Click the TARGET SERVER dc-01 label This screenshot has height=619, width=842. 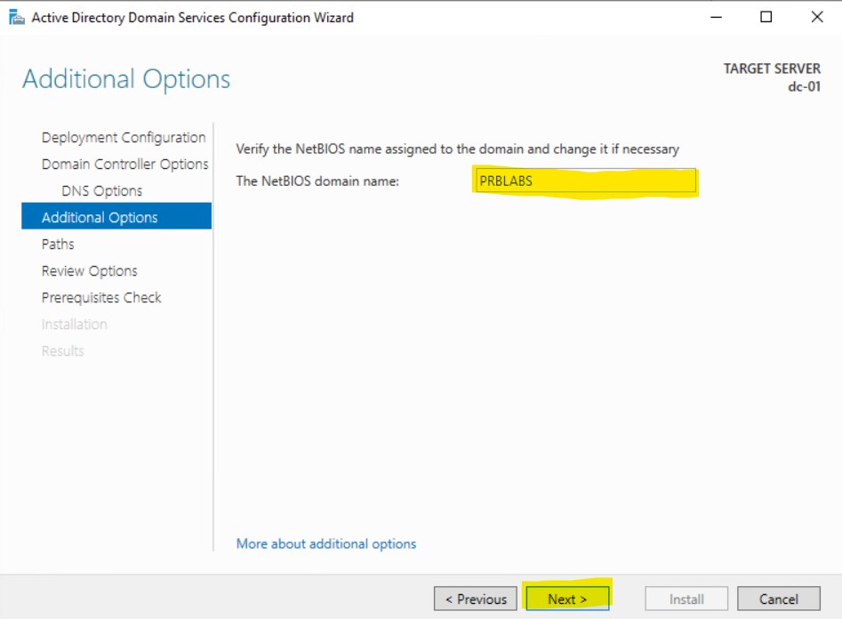(772, 78)
